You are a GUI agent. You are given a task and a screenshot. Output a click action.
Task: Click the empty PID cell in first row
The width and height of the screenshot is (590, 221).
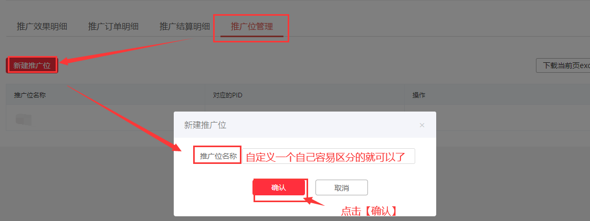tap(305, 108)
